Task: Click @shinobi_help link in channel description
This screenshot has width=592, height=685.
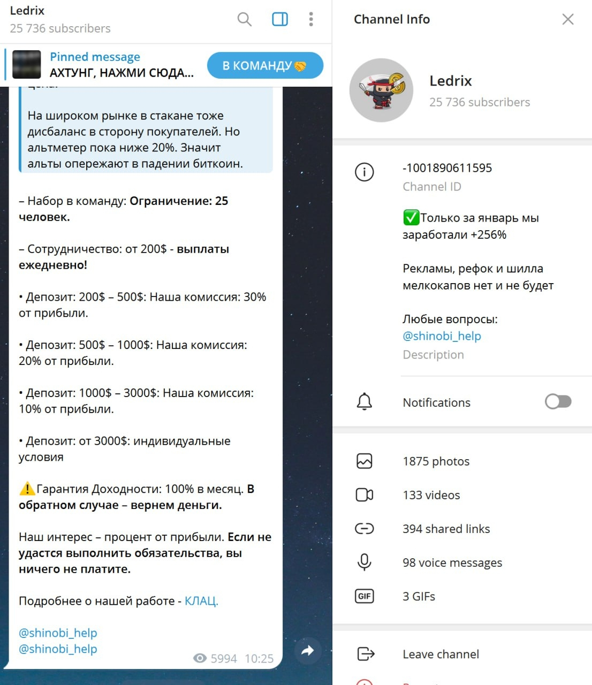Action: click(x=442, y=336)
